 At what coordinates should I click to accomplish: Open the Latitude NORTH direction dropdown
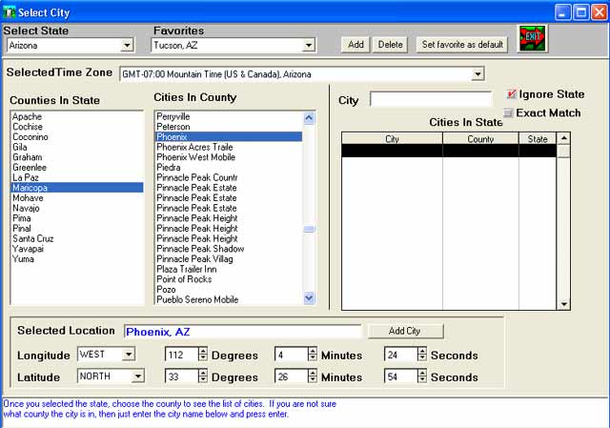[138, 377]
